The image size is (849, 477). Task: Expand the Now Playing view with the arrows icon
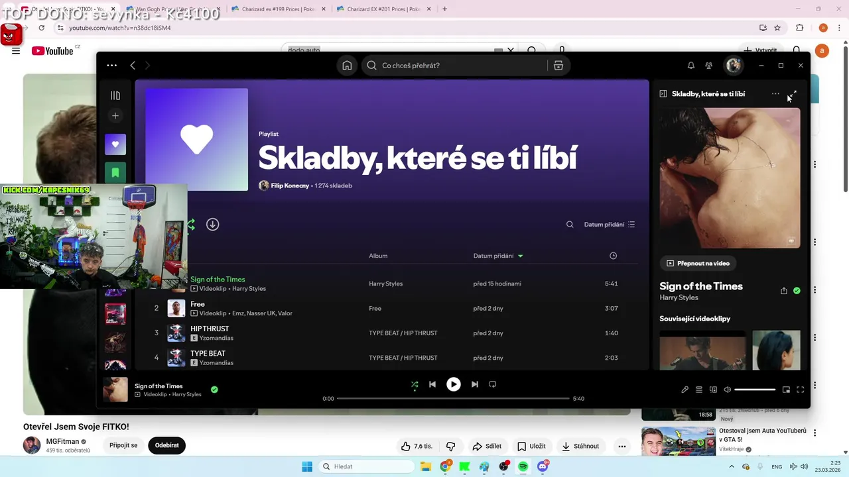point(793,95)
